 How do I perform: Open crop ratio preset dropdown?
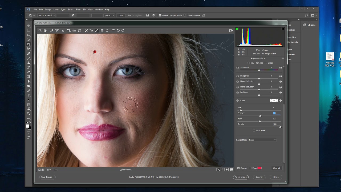click(46, 15)
